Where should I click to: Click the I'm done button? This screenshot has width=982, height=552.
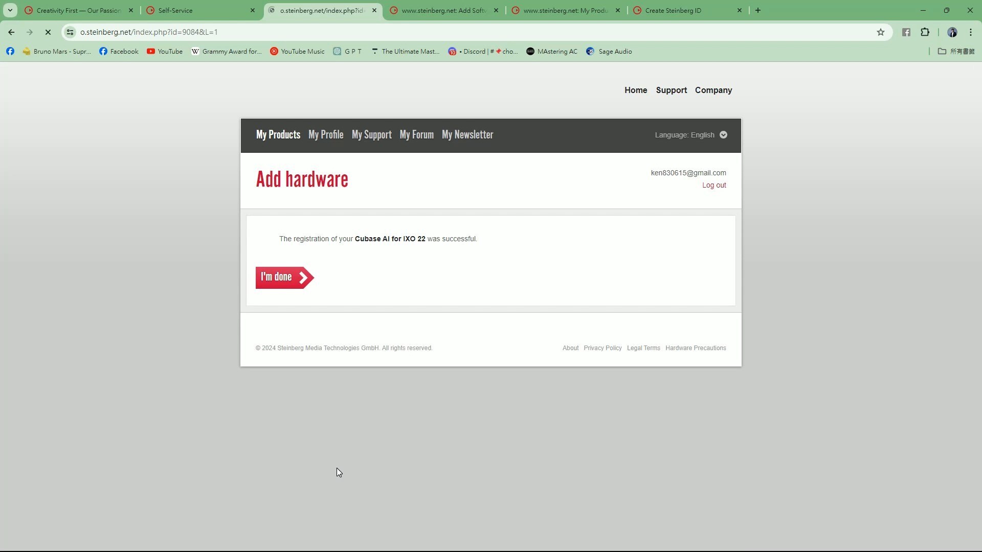[284, 278]
